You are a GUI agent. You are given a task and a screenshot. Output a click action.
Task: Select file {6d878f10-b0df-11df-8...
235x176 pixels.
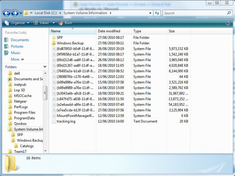click(76, 49)
